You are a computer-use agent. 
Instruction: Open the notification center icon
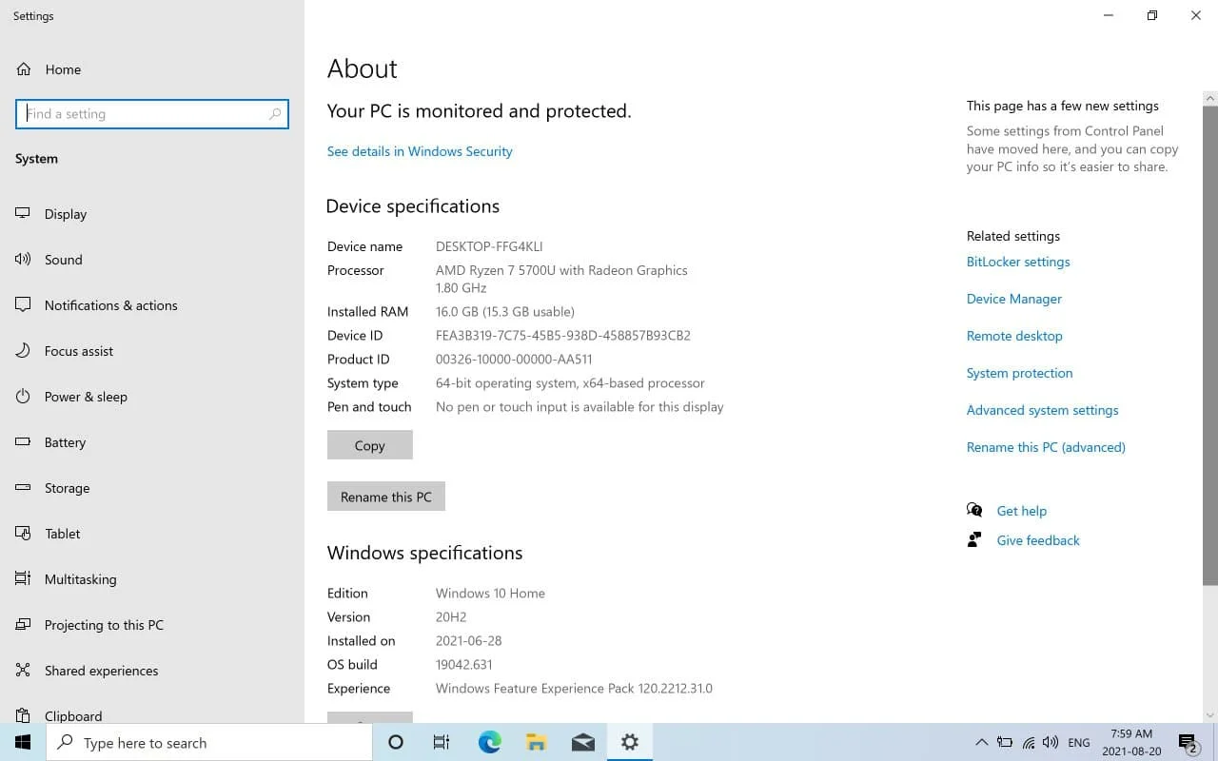point(1188,743)
